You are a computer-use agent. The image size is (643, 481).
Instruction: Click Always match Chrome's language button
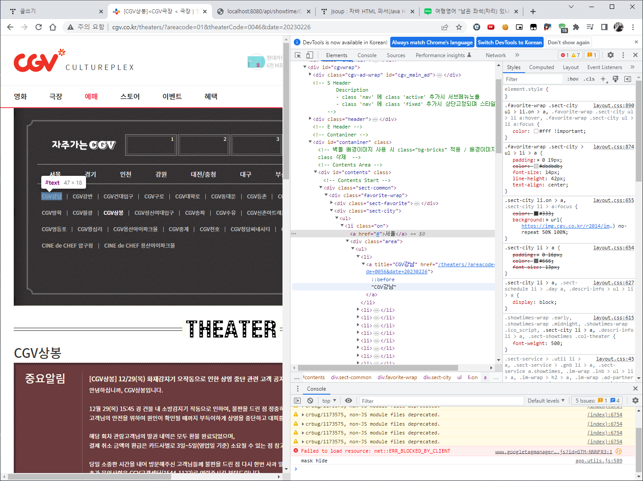432,43
